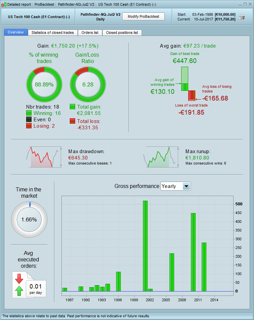Click the €1,810.80 max runup value

197,157
